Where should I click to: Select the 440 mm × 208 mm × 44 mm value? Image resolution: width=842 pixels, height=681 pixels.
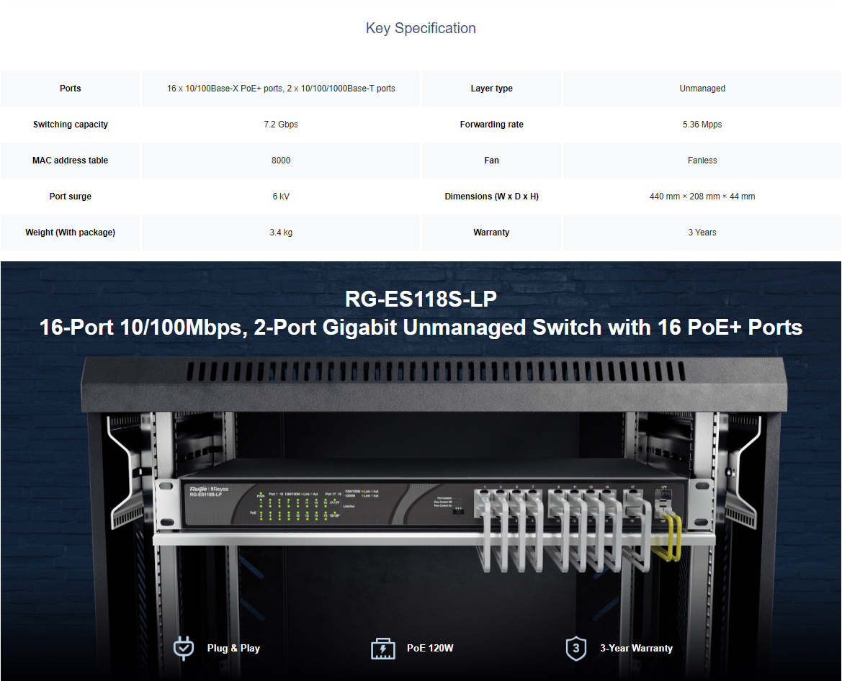tap(702, 197)
